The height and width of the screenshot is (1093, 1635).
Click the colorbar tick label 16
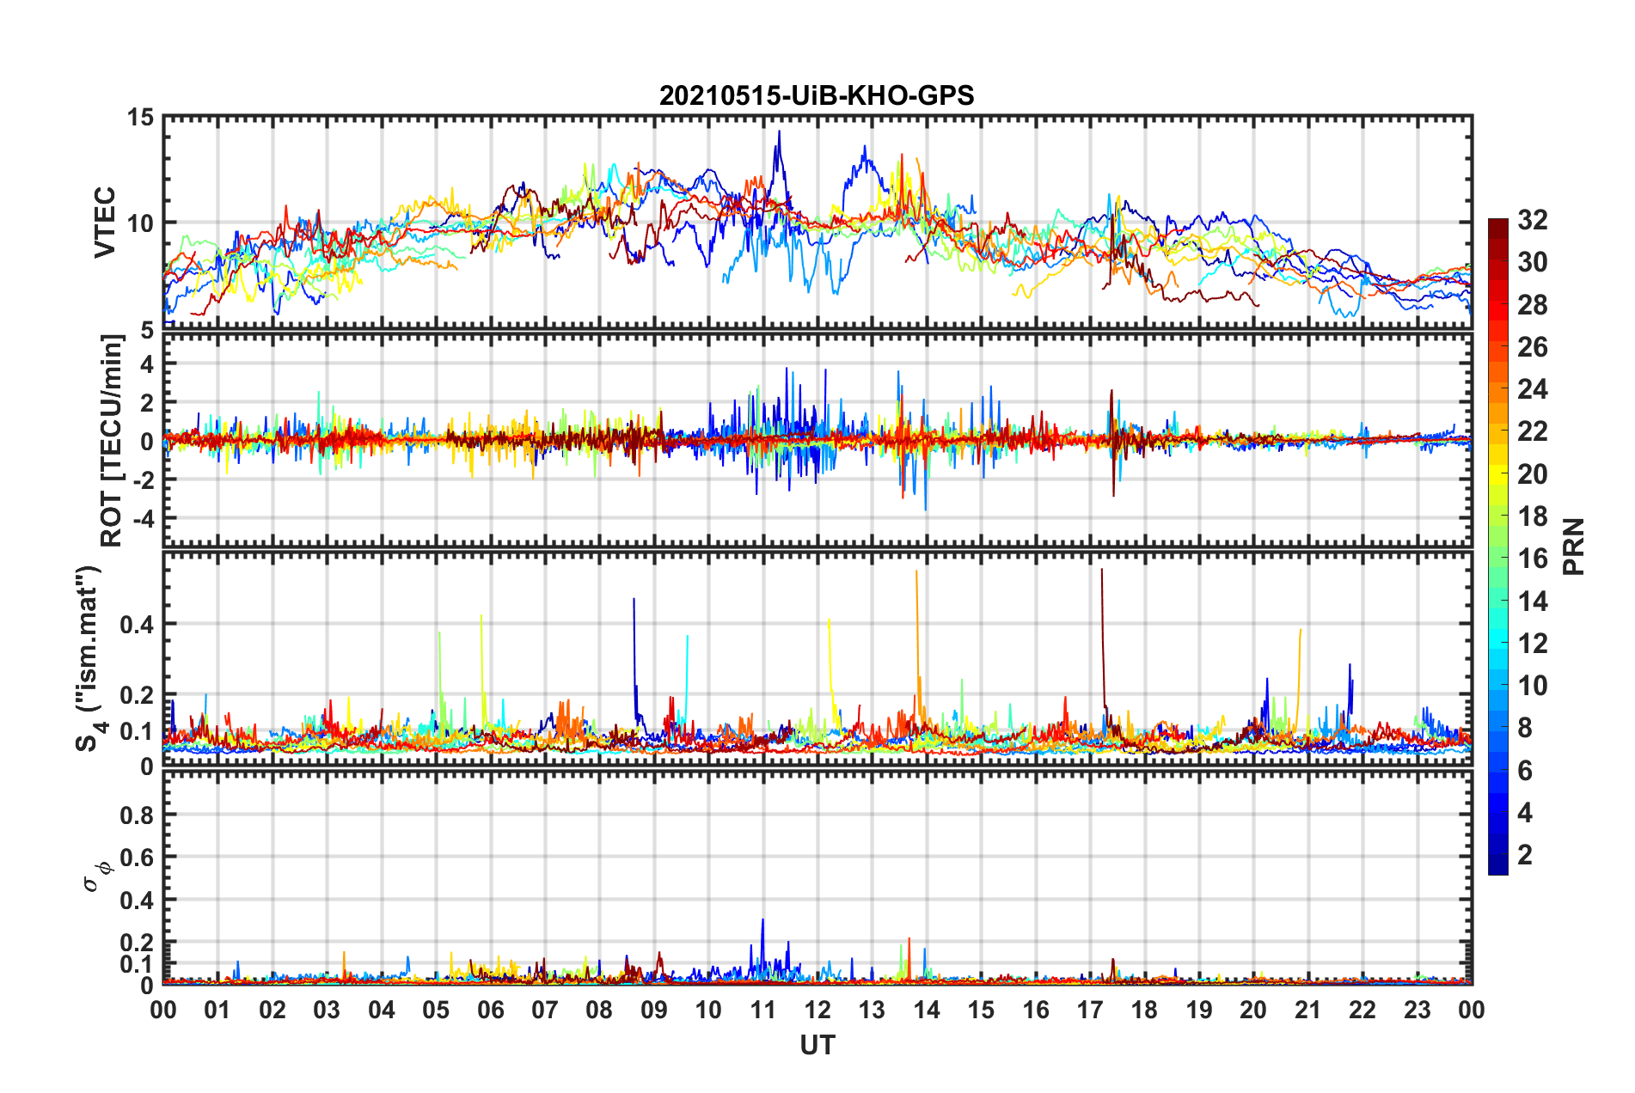point(1532,559)
